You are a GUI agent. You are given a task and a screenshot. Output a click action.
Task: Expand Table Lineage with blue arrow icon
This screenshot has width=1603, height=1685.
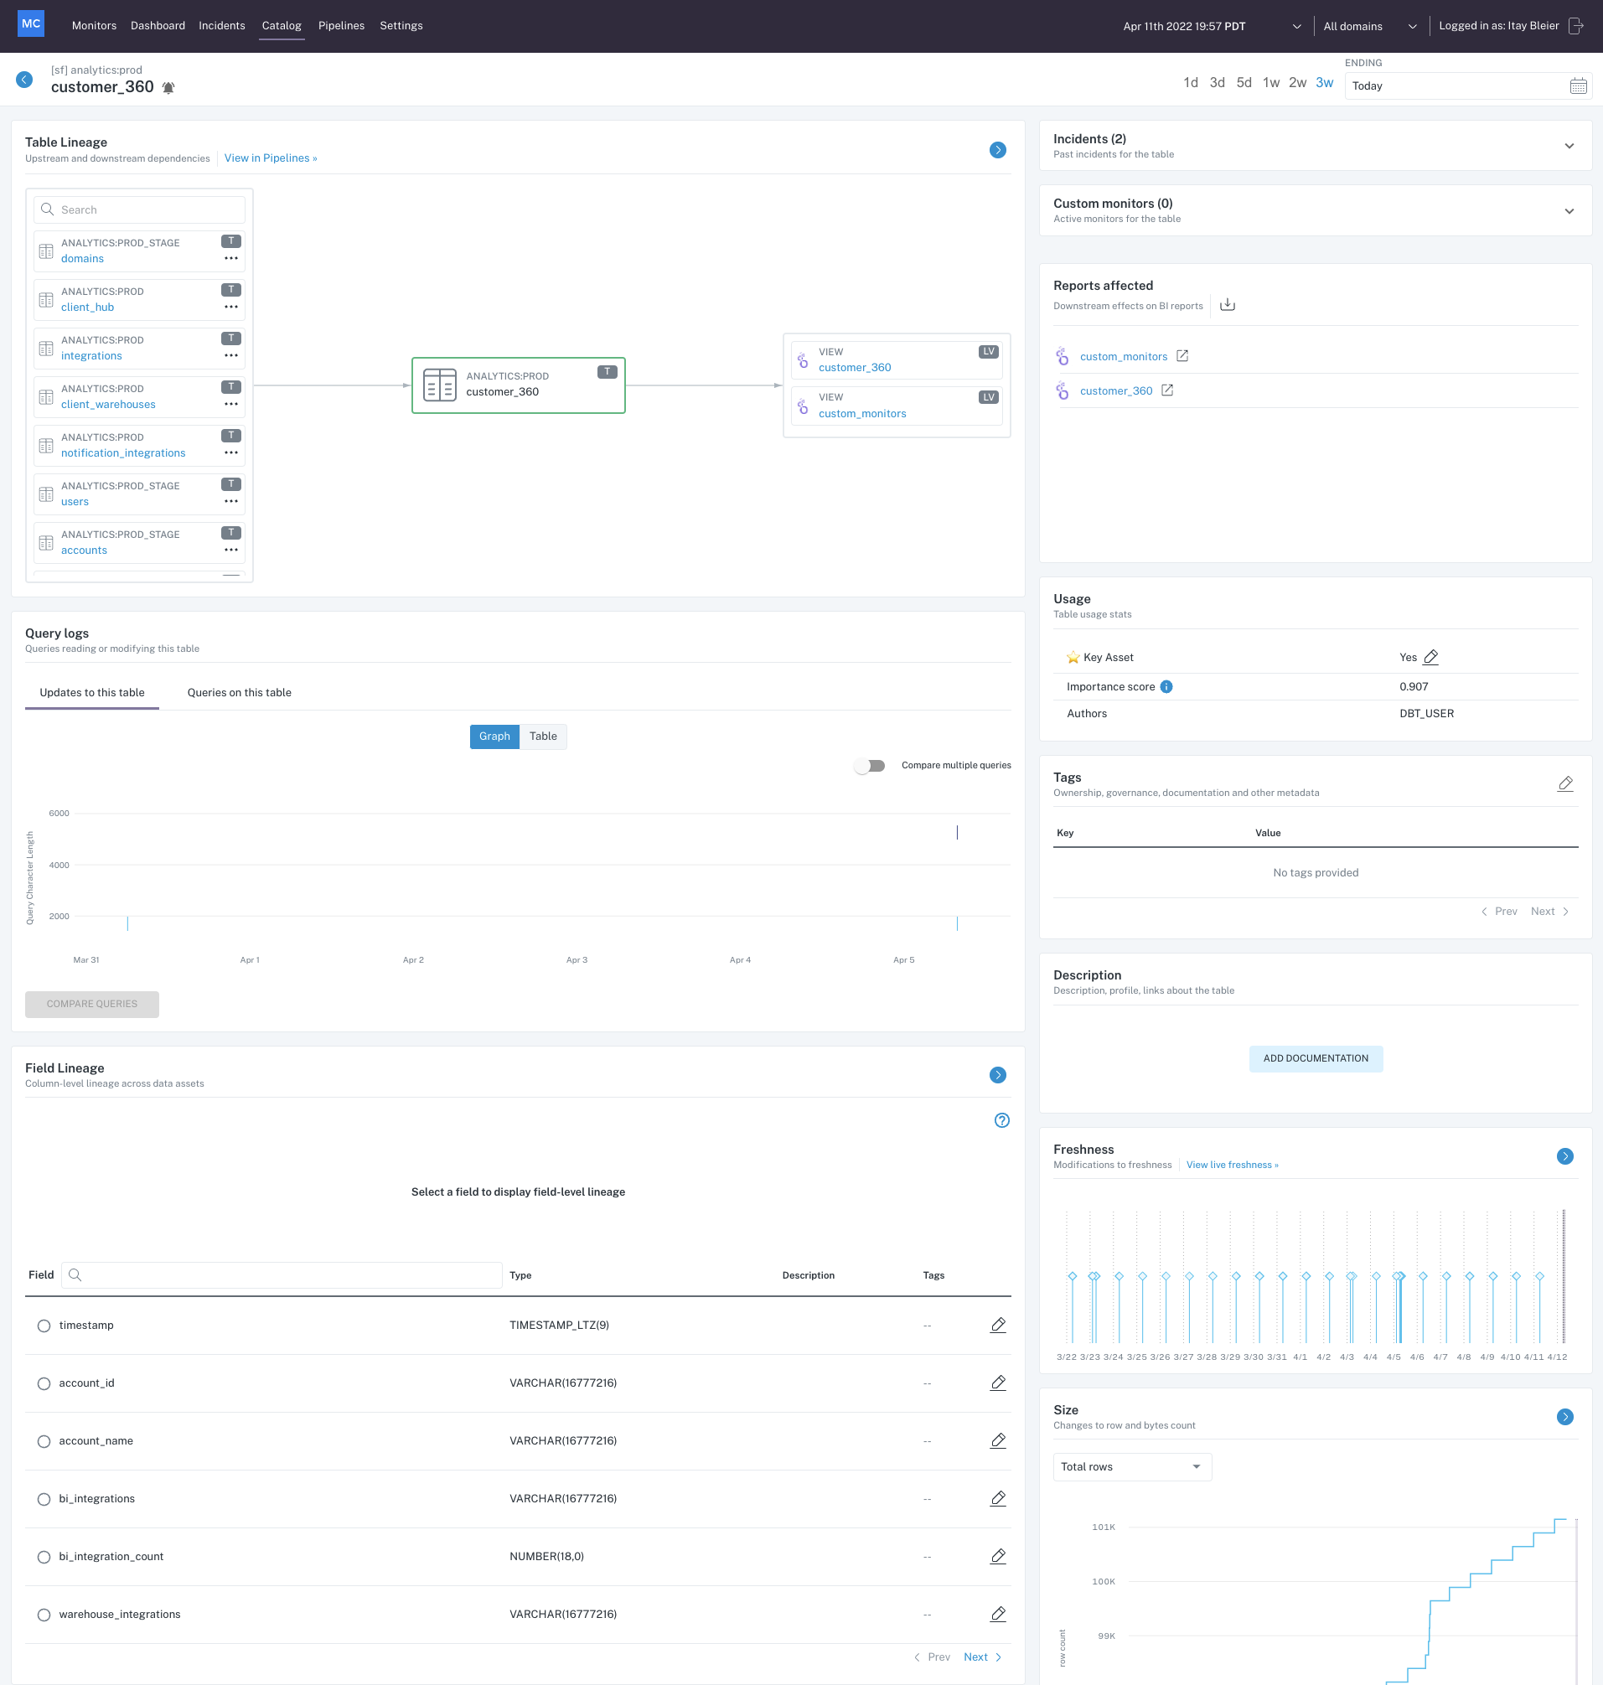pyautogui.click(x=997, y=150)
